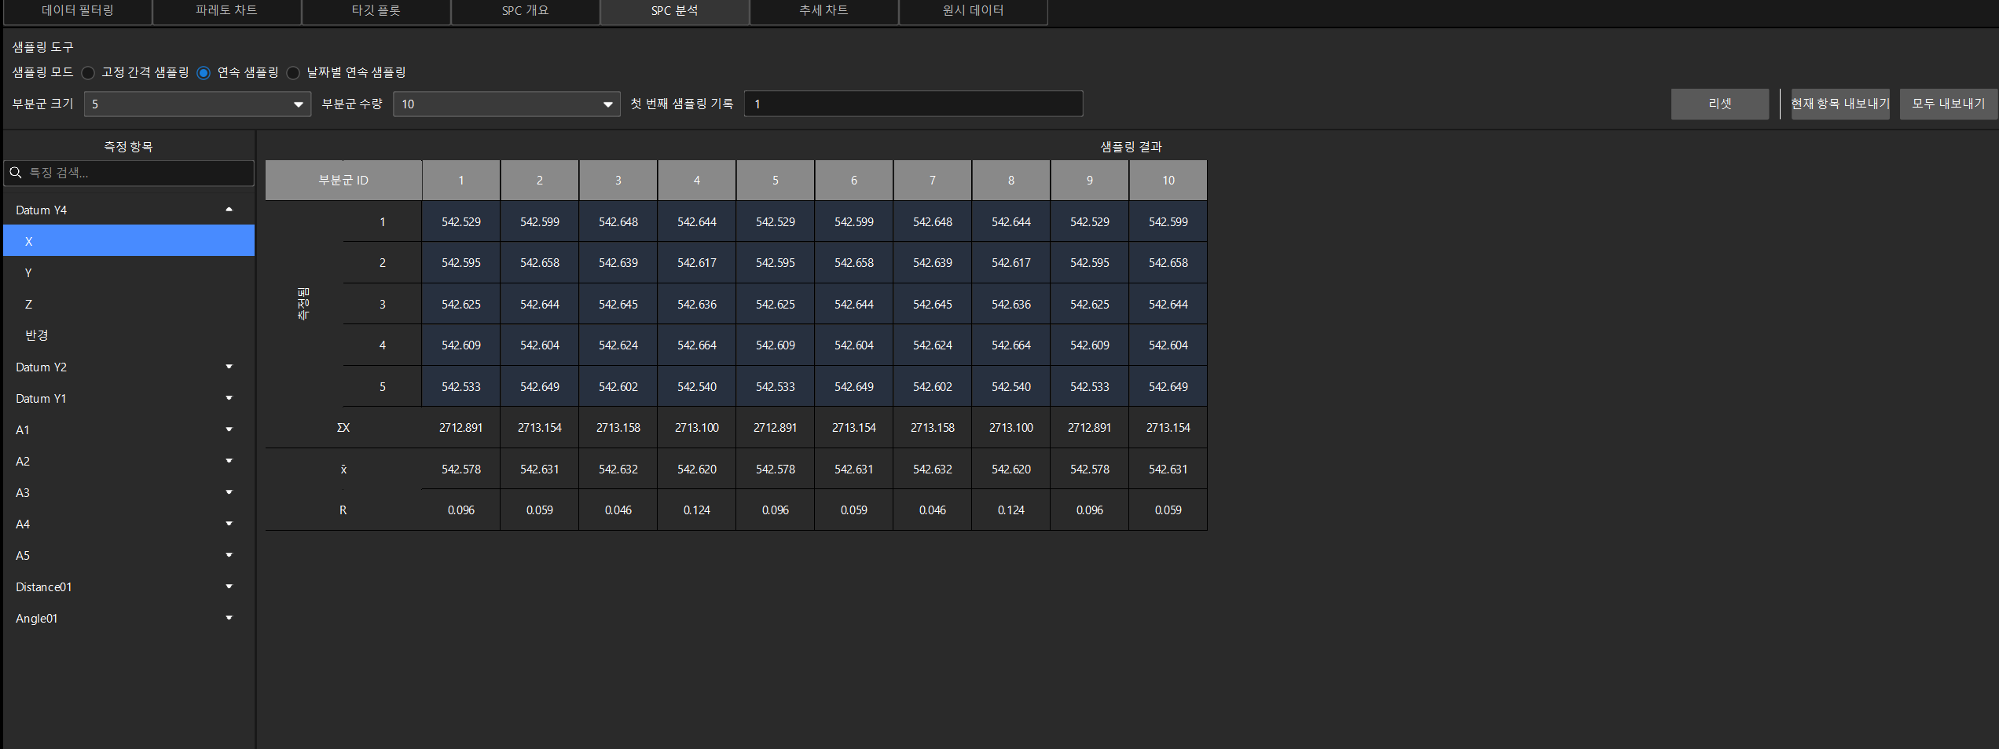Expand the A2 group

[x=229, y=461]
